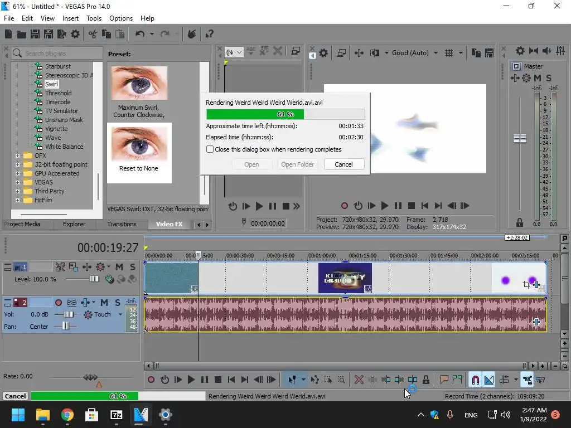Click the preview Pause button
571x428 pixels.
pyautogui.click(x=398, y=206)
